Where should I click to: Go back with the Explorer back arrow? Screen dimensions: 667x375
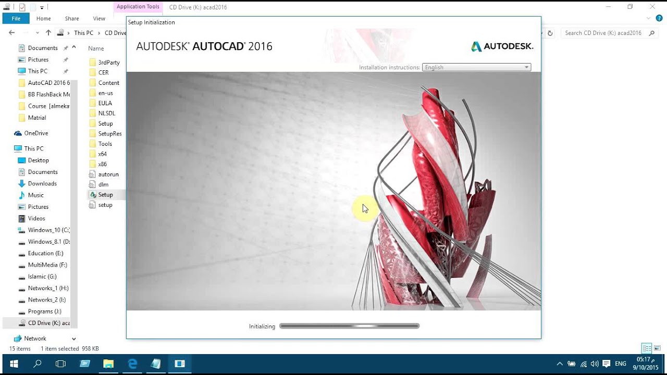point(12,33)
